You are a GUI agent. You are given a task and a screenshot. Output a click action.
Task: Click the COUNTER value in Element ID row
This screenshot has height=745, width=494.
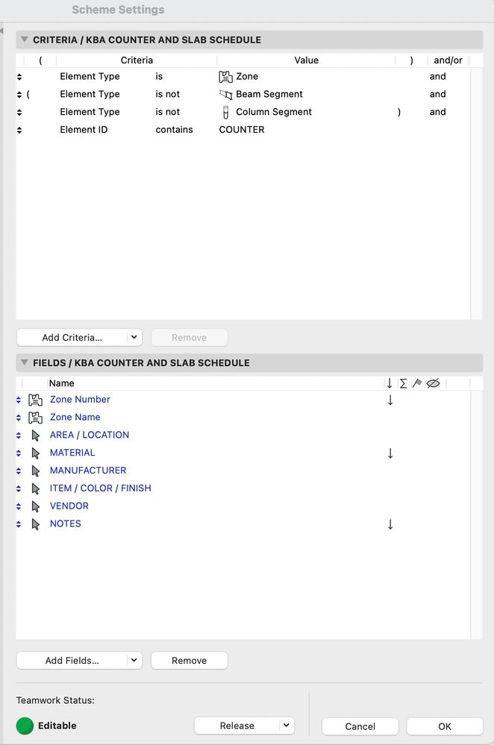(x=242, y=130)
